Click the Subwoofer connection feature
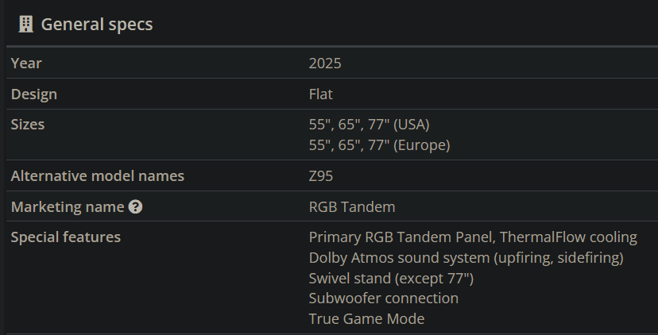This screenshot has height=335, width=658. coord(384,298)
